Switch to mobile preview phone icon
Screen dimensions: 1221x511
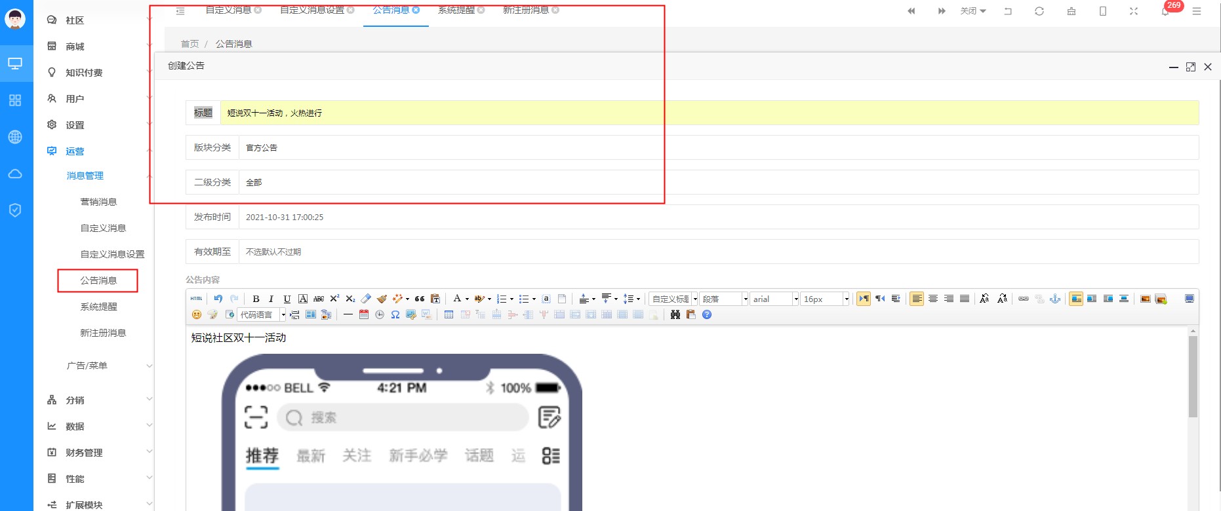1103,11
